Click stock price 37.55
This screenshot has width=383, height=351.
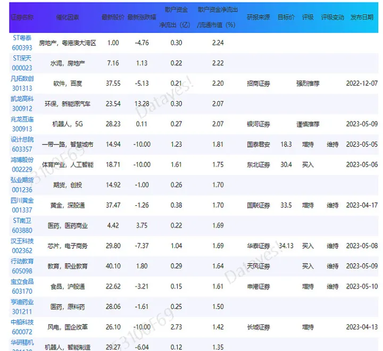[x=113, y=83]
